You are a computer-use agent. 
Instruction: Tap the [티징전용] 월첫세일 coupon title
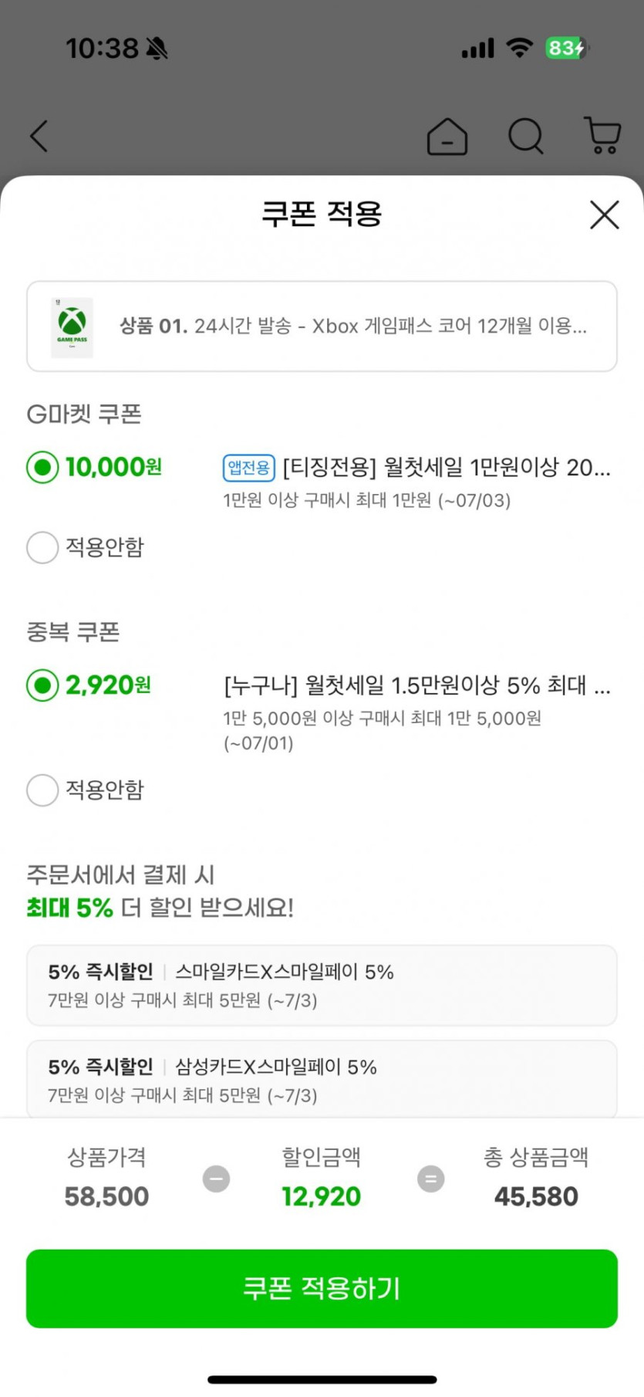coord(447,467)
